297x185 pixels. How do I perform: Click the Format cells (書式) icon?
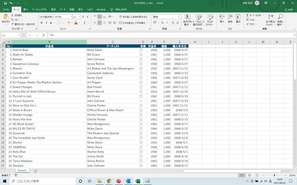238,17
